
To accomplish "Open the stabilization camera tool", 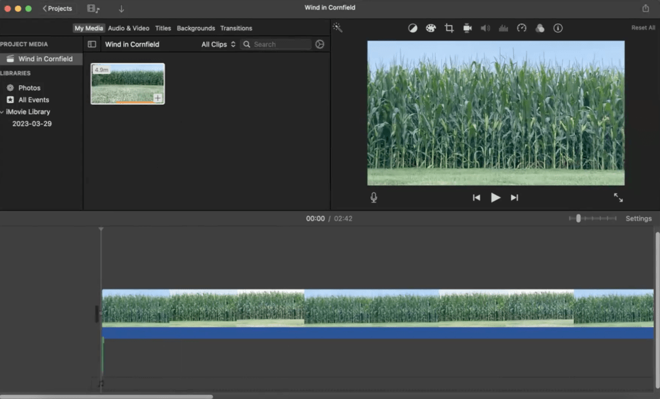I will coord(467,28).
